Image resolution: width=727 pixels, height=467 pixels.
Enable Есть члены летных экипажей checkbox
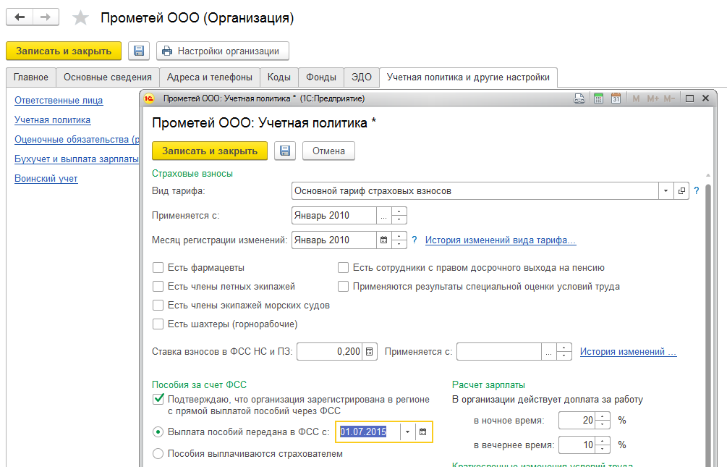pyautogui.click(x=158, y=287)
